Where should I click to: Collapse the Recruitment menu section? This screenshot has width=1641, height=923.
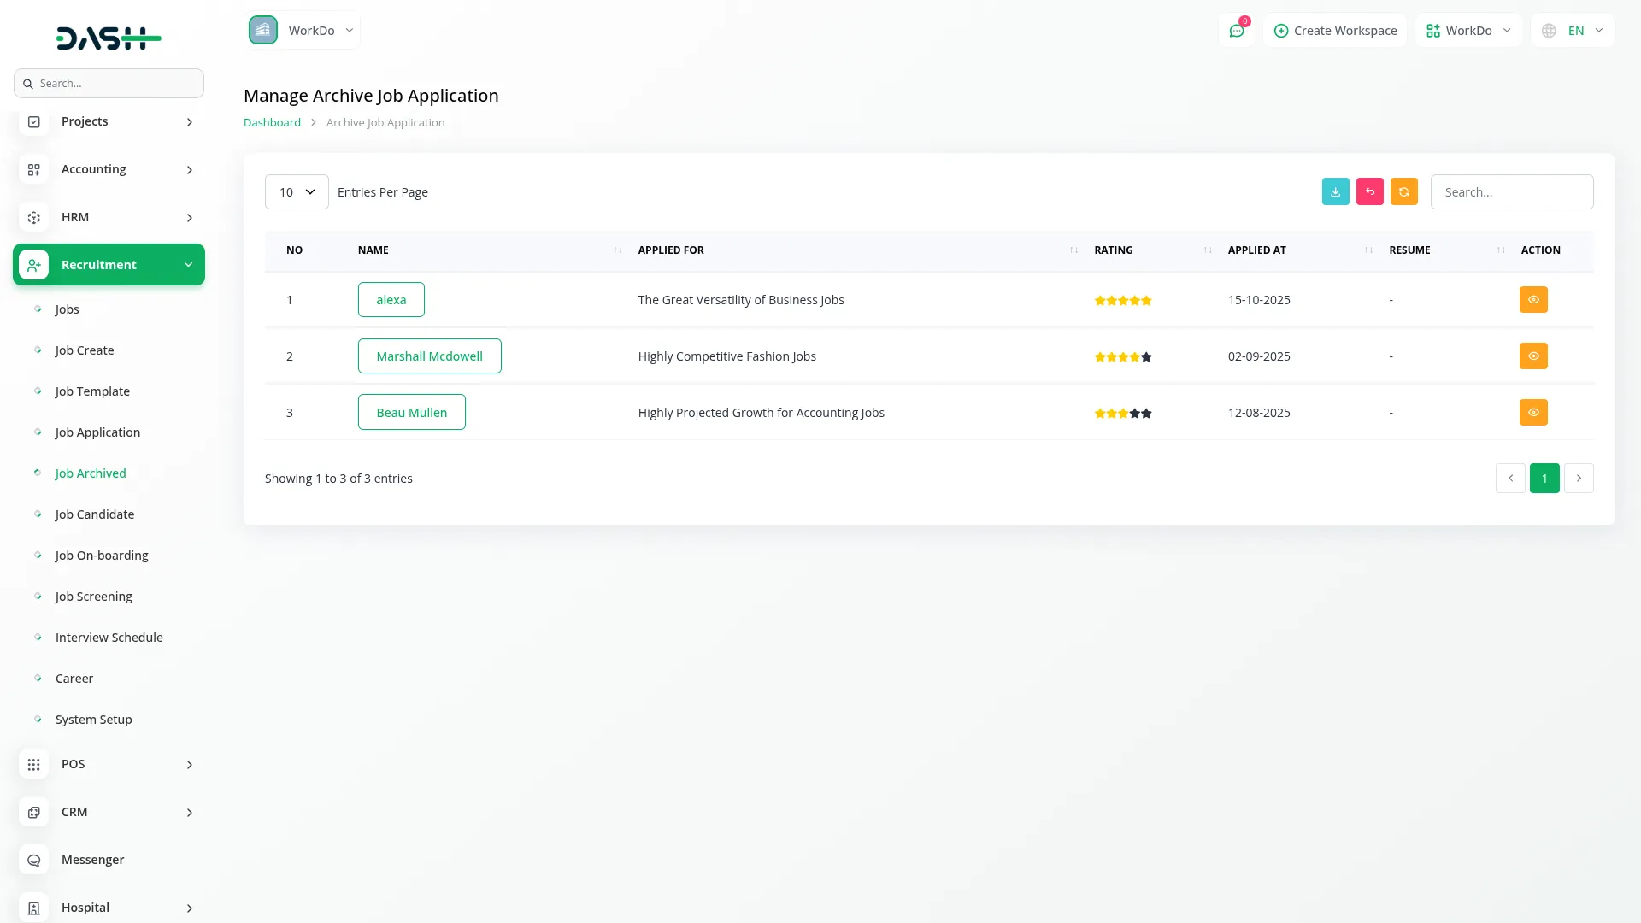109,265
